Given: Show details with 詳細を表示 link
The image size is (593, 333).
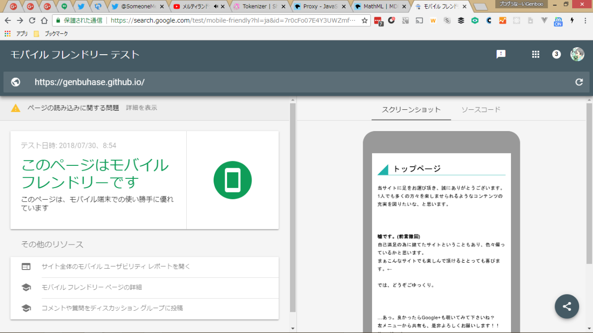Looking at the screenshot, I should click(x=141, y=107).
